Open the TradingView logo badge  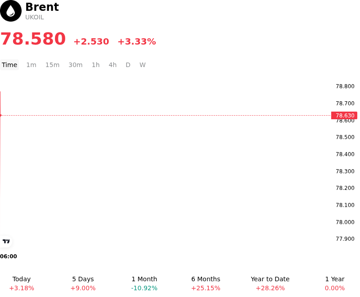tap(6, 242)
